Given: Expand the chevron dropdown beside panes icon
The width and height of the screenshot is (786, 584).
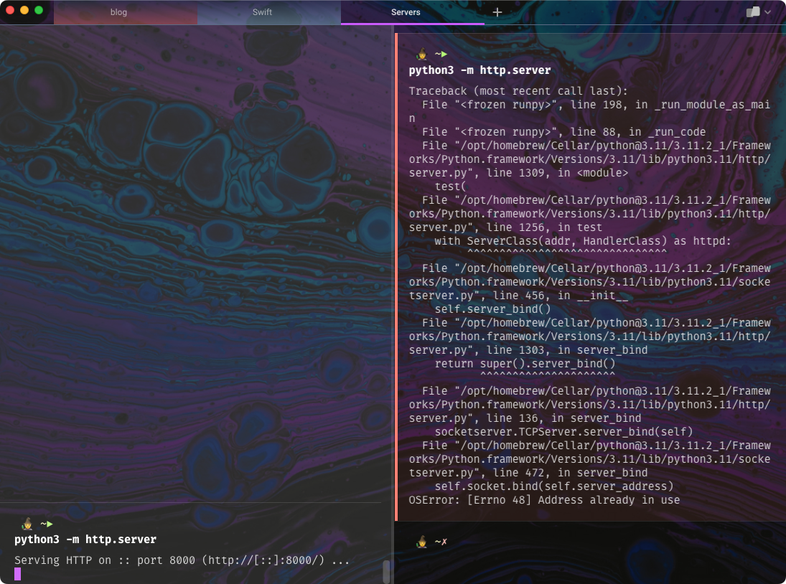Looking at the screenshot, I should click(x=768, y=12).
